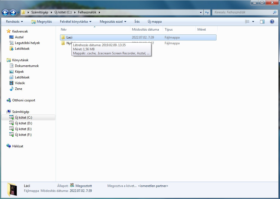Go back with the blue Back arrow

5,12
